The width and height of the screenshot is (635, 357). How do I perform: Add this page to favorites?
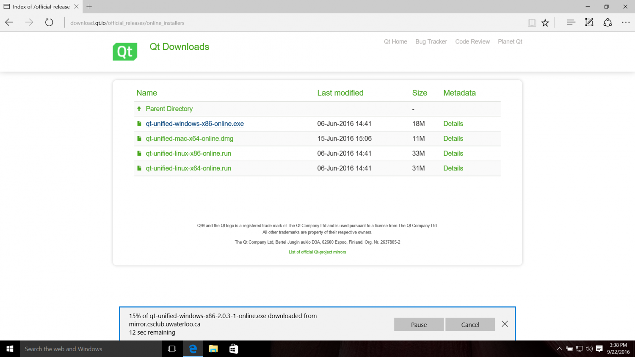pyautogui.click(x=545, y=22)
